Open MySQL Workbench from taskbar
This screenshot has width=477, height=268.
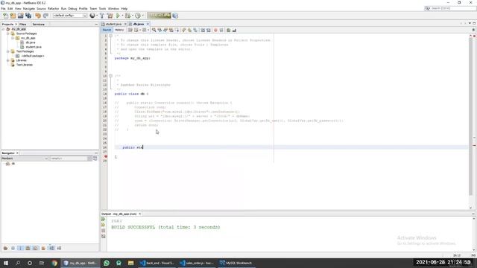click(237, 263)
